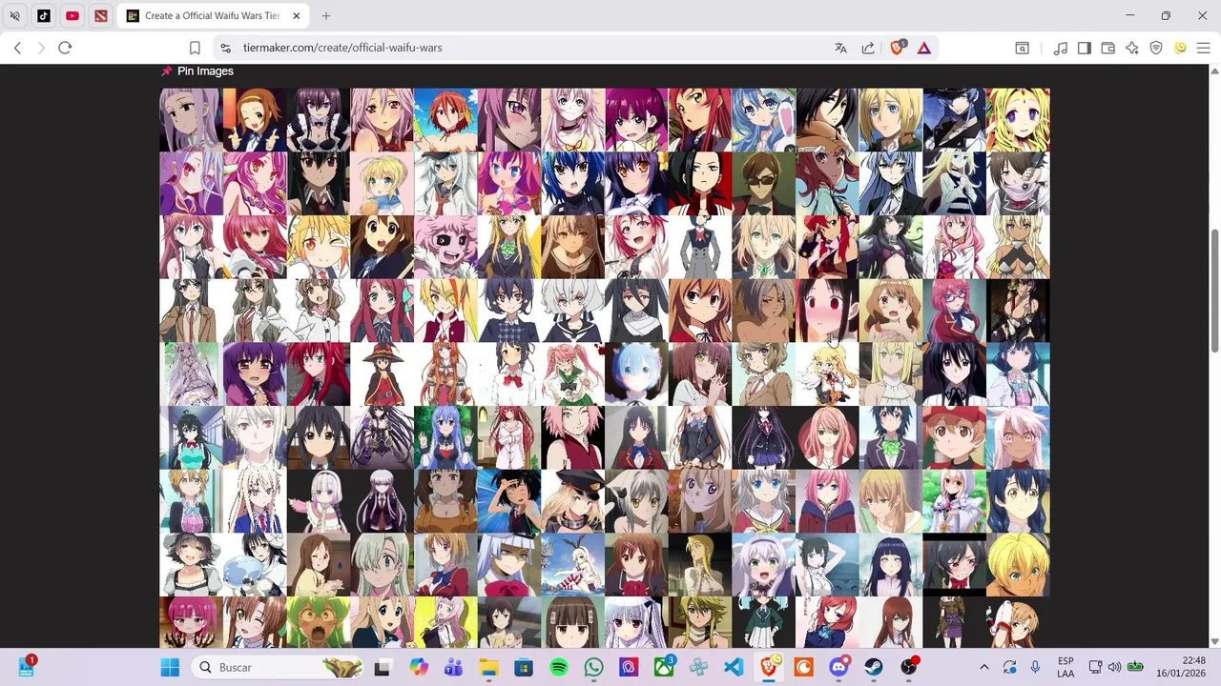
Task: Translate this page
Action: click(840, 48)
